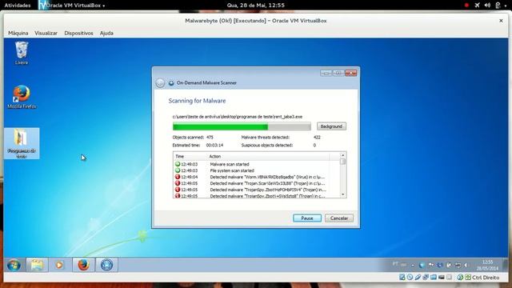
Task: Send the scan to Background
Action: [x=331, y=126]
